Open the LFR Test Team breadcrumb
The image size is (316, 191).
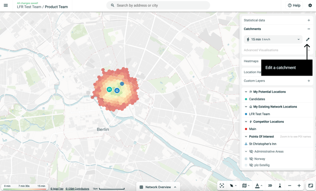click(29, 7)
